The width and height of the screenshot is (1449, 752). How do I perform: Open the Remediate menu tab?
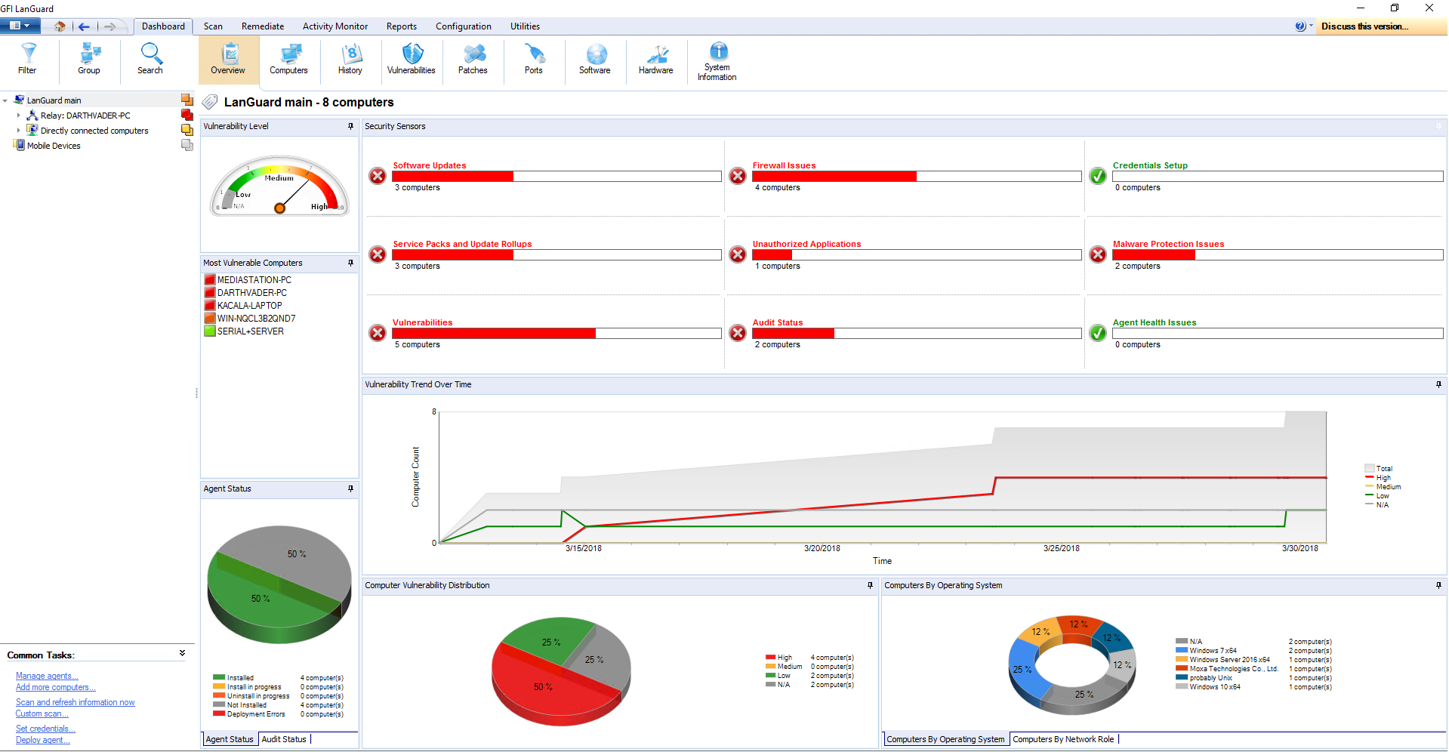pyautogui.click(x=263, y=26)
